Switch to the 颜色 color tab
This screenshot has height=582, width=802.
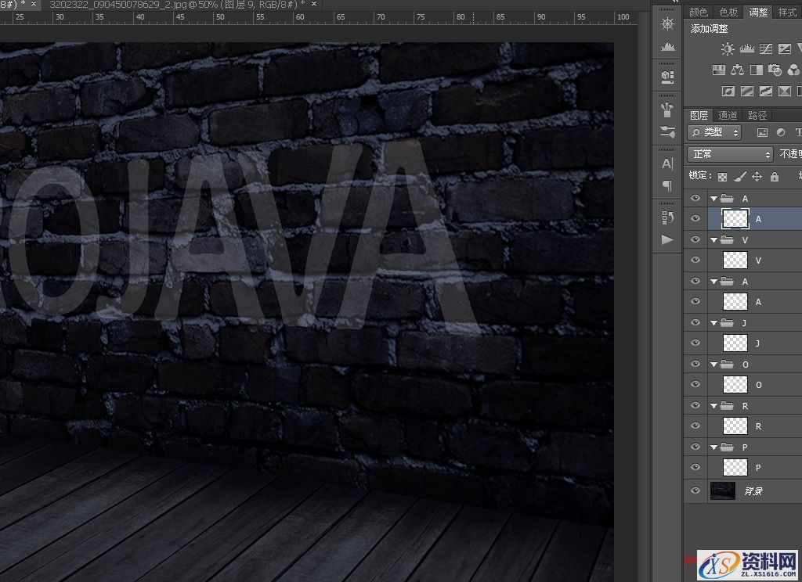699,13
